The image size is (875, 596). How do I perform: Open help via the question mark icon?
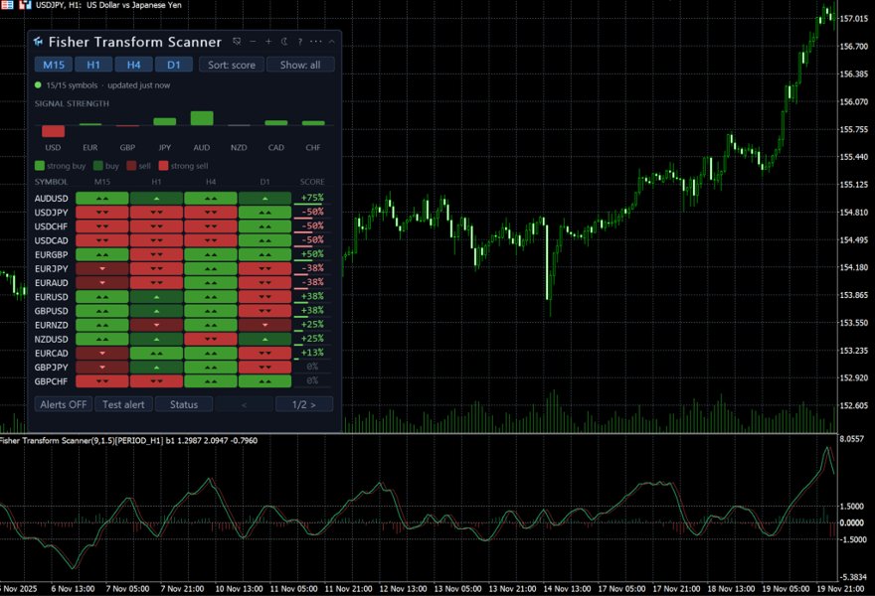(299, 42)
